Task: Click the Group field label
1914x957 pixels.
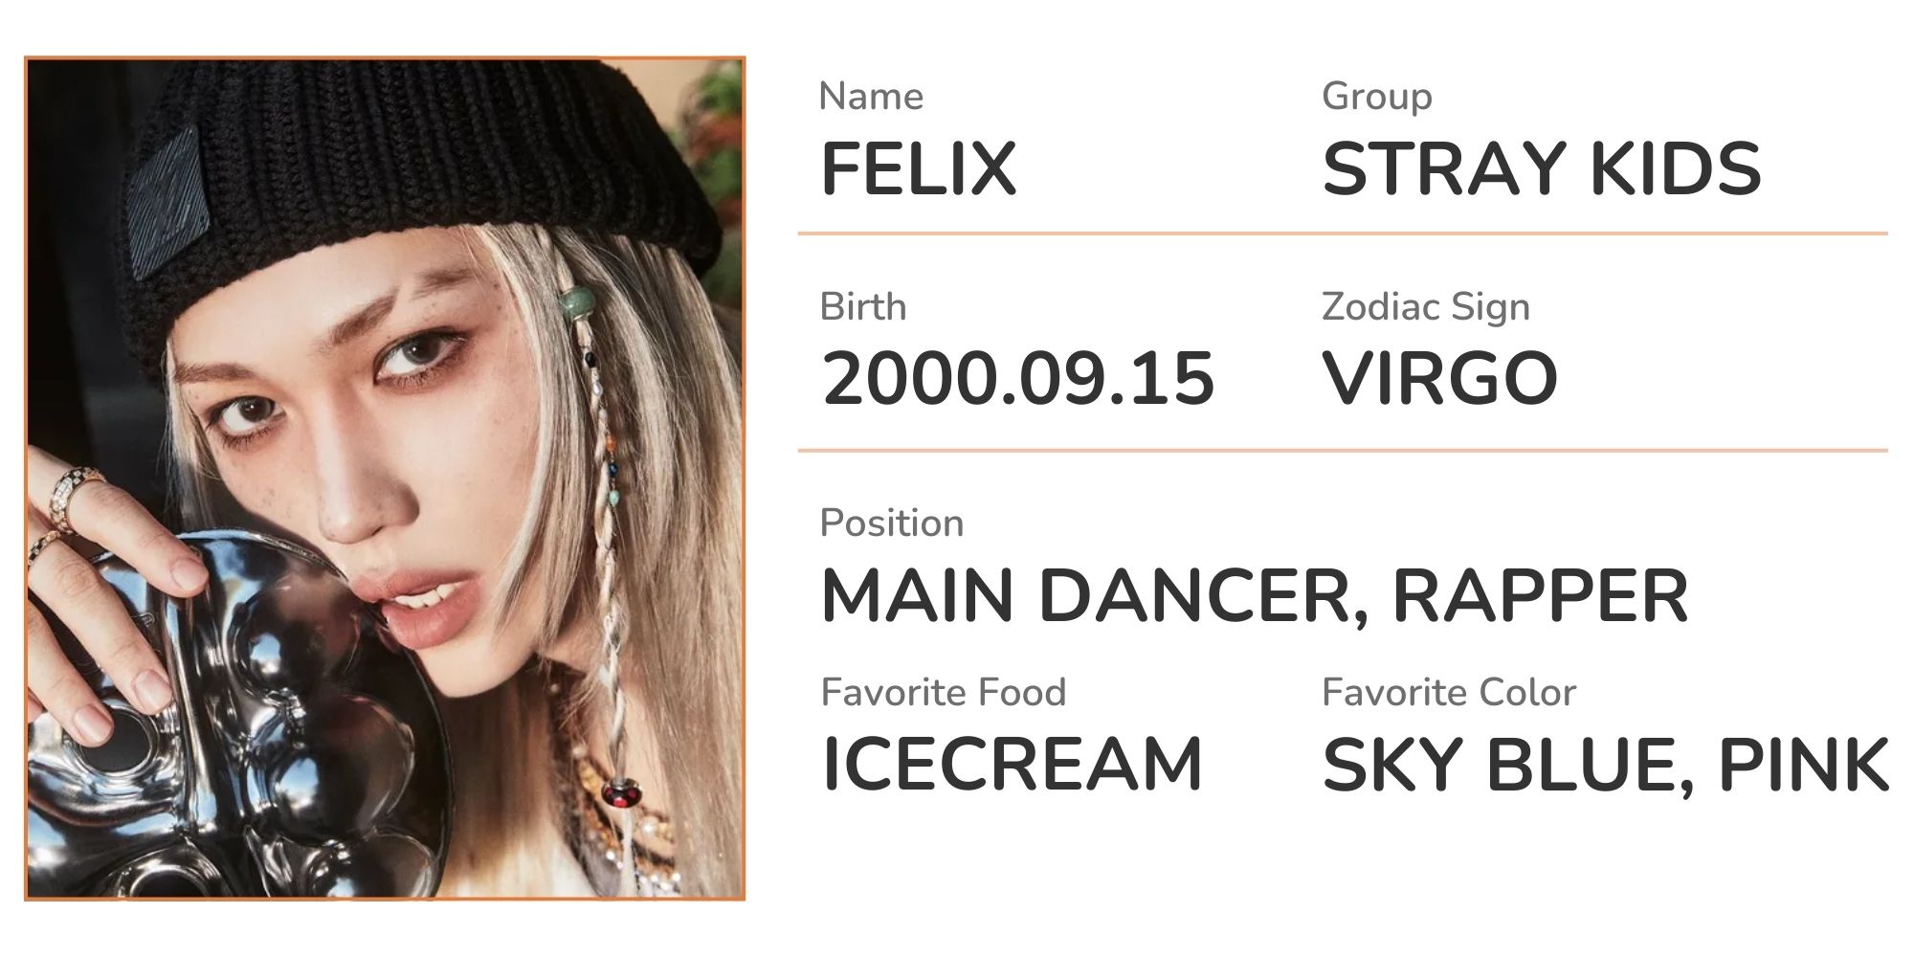Action: [x=1376, y=97]
